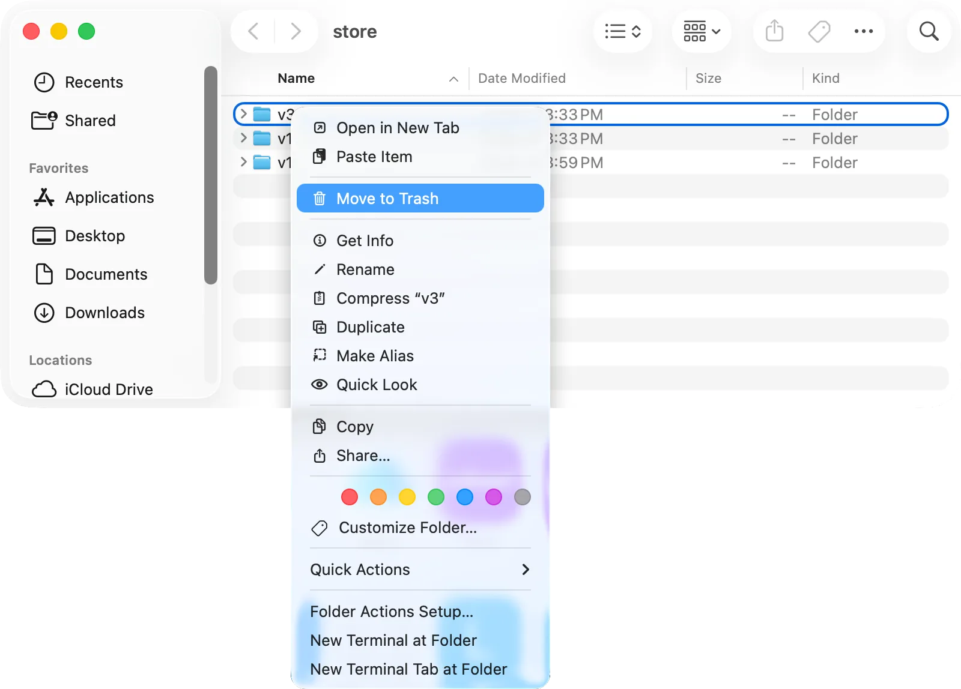Choose Get Info from the menu

[x=420, y=241]
